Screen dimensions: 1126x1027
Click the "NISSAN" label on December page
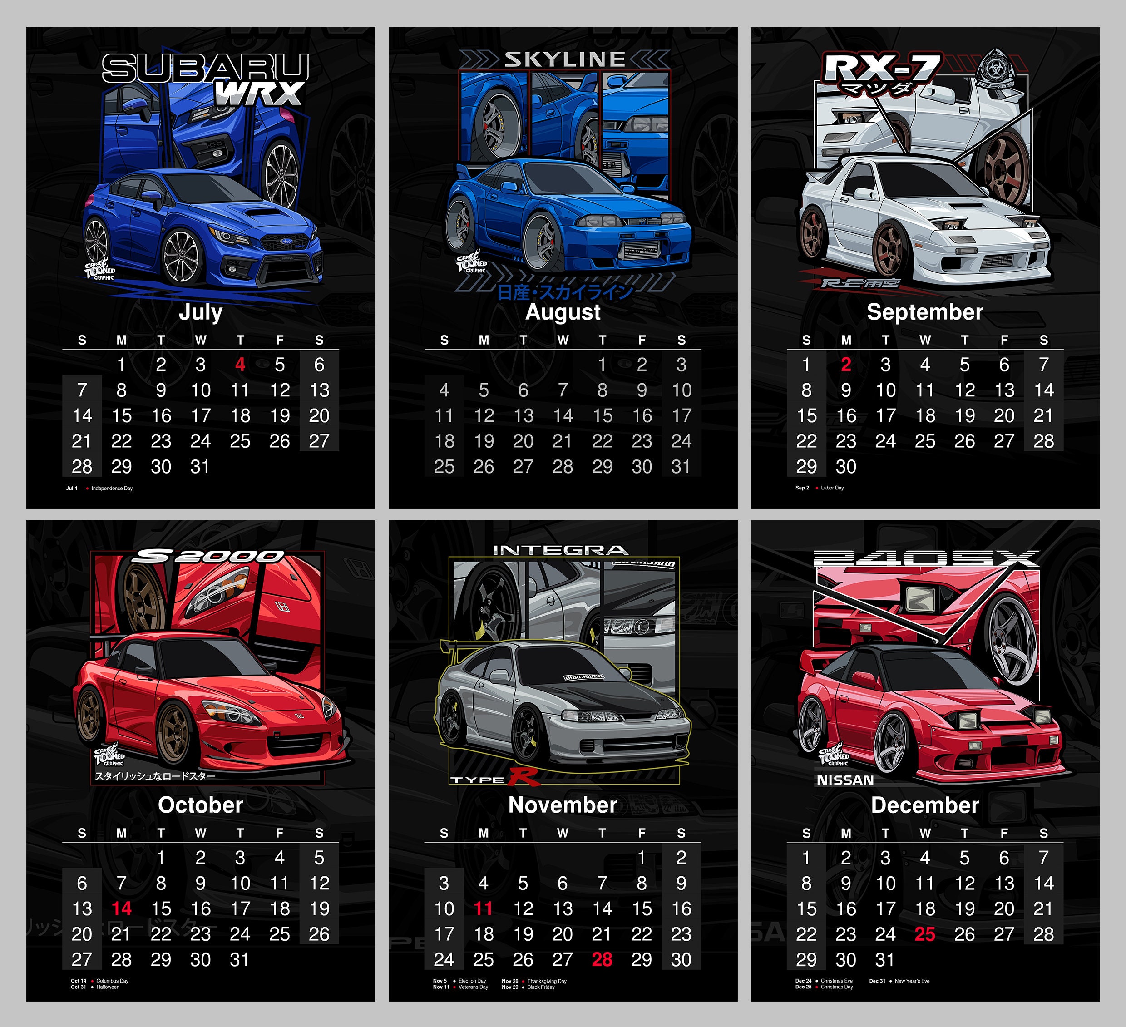point(845,780)
